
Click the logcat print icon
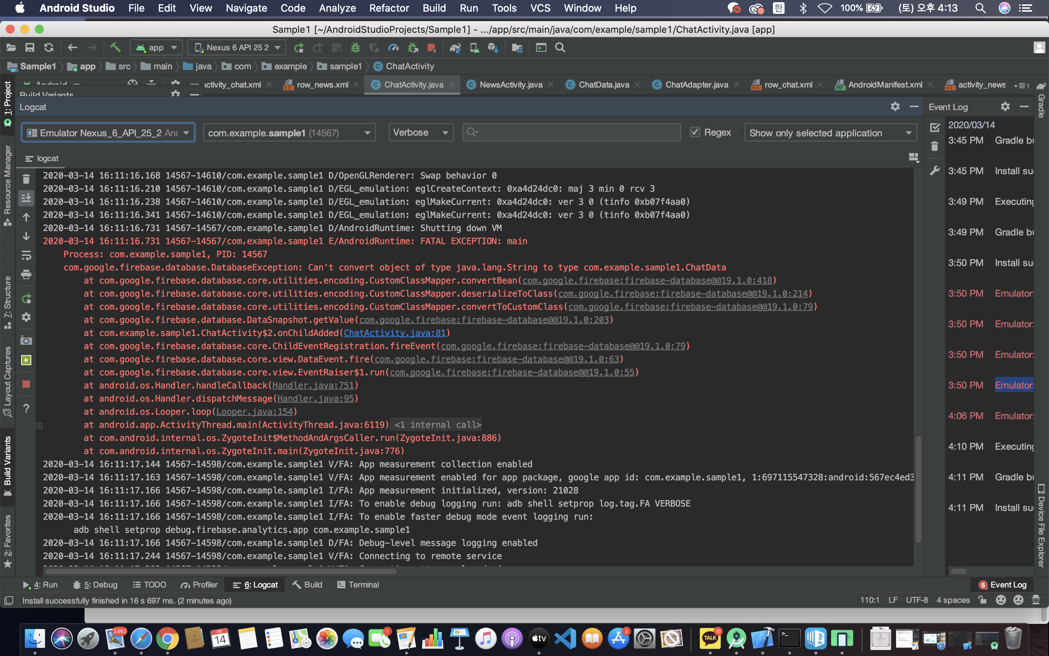tap(26, 275)
